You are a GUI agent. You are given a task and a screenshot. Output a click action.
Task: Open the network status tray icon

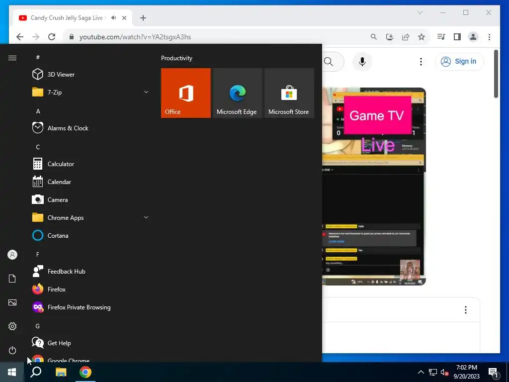pyautogui.click(x=433, y=372)
